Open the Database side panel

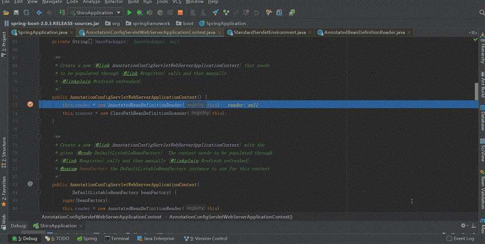click(x=482, y=117)
